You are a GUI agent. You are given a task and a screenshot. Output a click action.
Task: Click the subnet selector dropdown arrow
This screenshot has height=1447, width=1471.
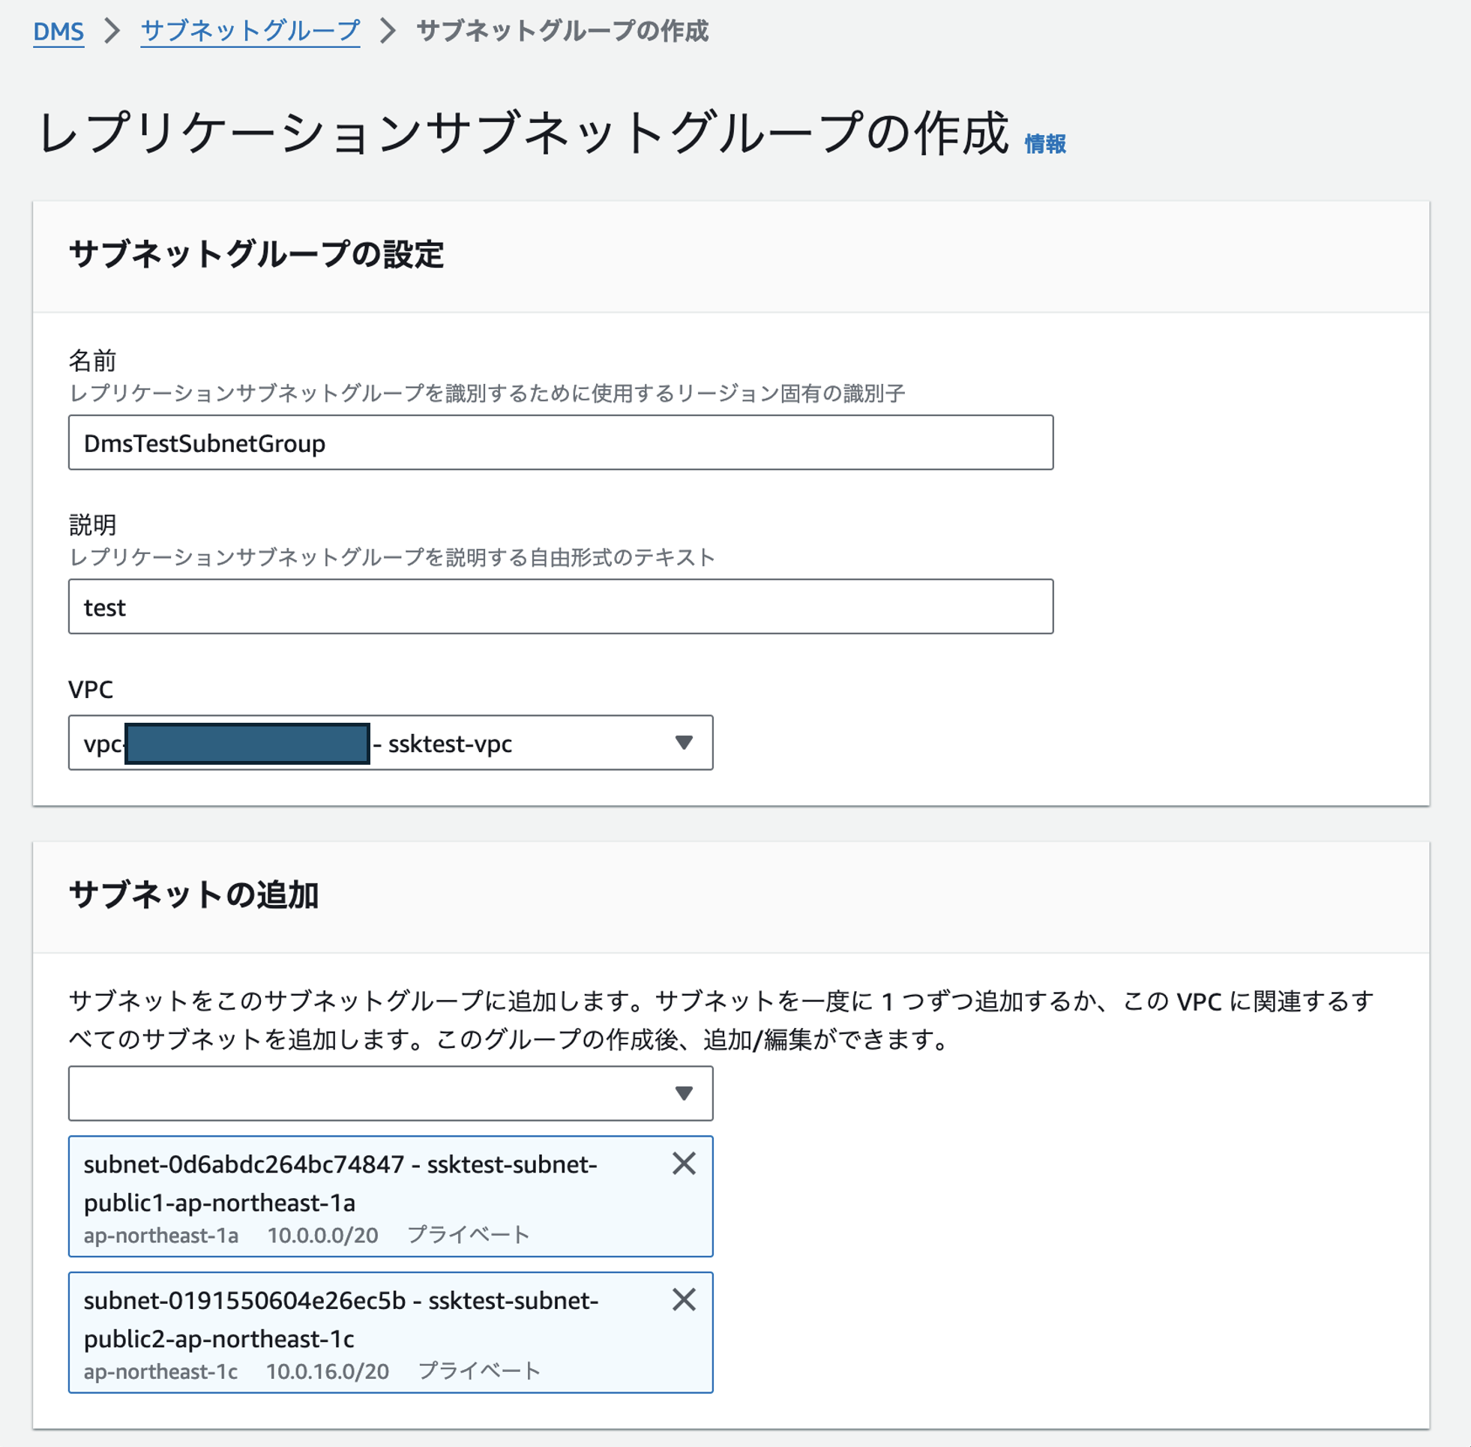pos(684,1093)
